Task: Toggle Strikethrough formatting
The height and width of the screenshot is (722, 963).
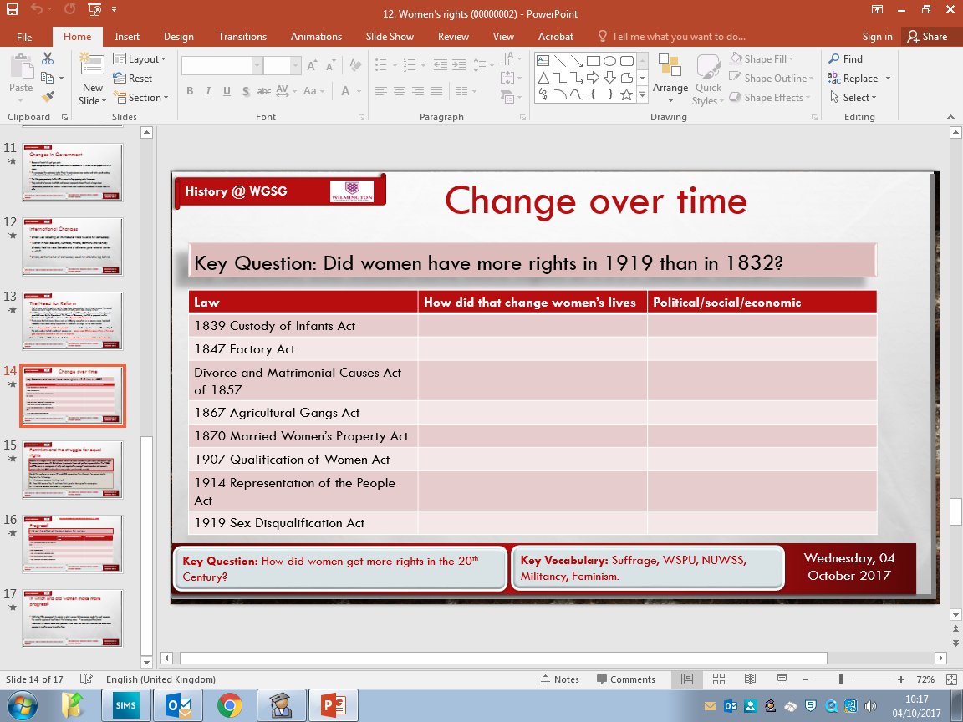Action: click(x=264, y=91)
